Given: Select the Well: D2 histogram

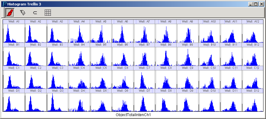Looking at the screenshot, I should click(36, 102).
